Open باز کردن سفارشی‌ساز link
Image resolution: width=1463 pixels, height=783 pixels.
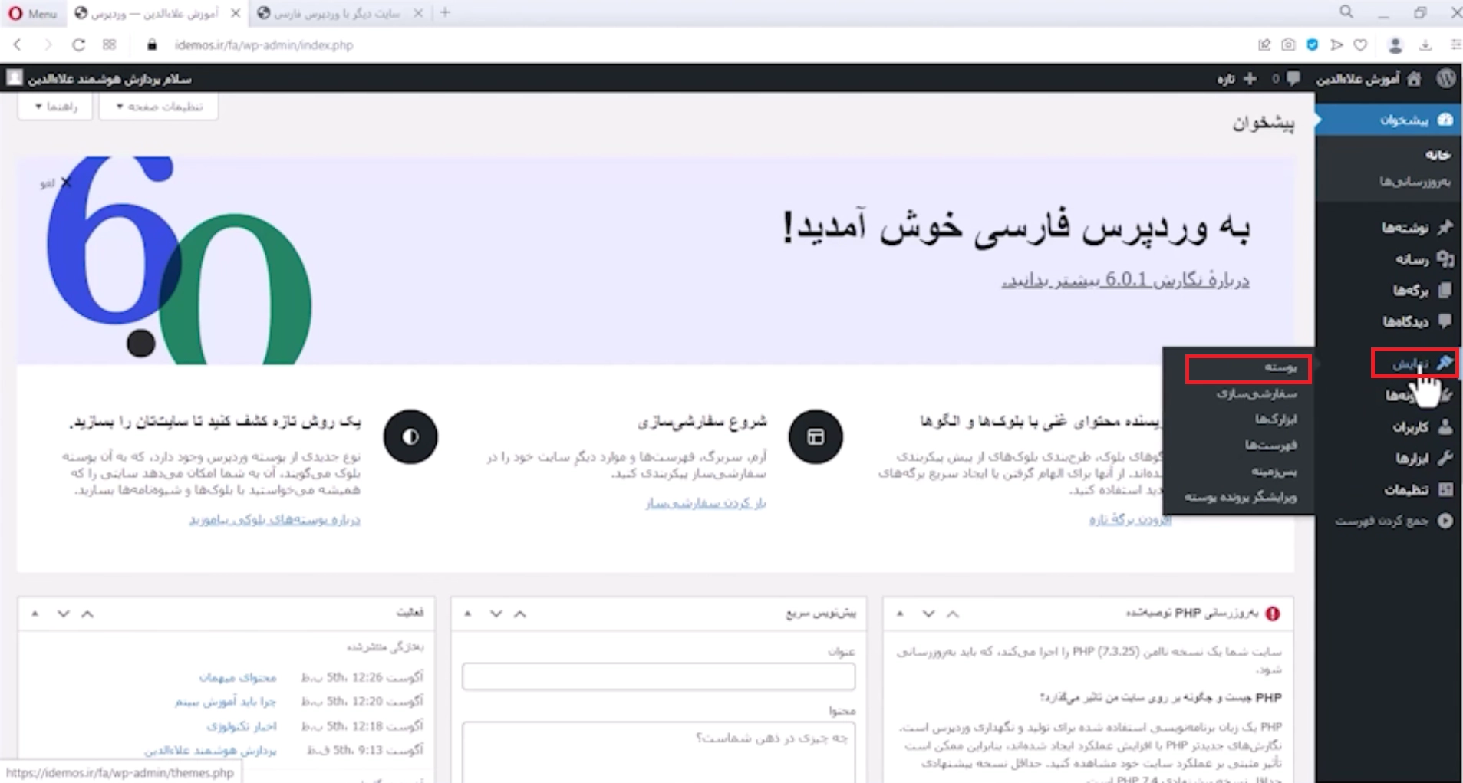pos(706,503)
